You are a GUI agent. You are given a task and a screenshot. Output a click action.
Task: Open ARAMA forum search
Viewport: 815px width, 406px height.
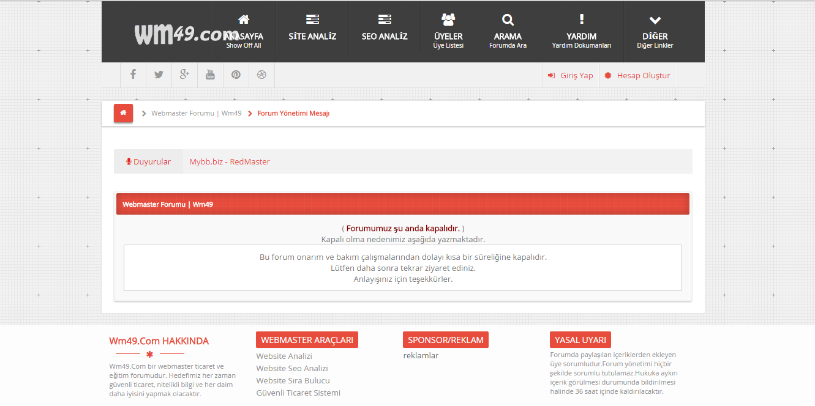pyautogui.click(x=508, y=32)
